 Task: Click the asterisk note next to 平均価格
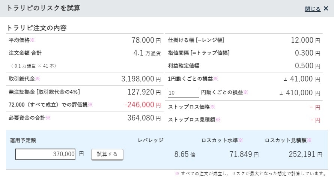click(x=32, y=40)
